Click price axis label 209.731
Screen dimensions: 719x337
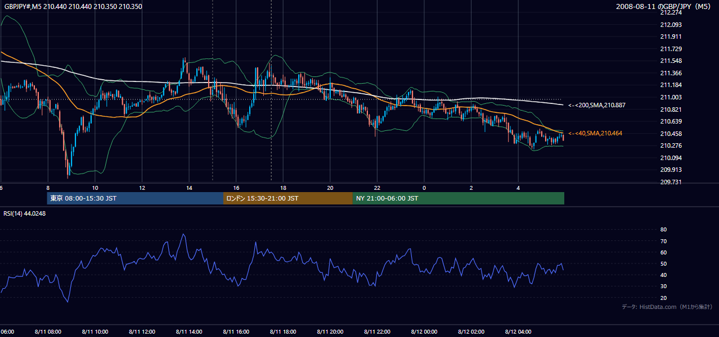(x=671, y=182)
